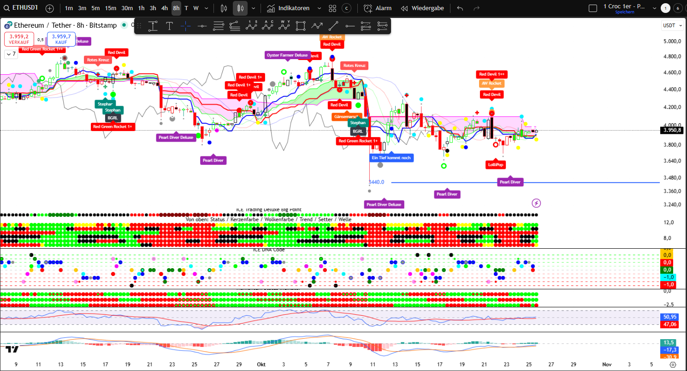
Task: Click the blue KAUF buy button
Action: click(x=61, y=39)
